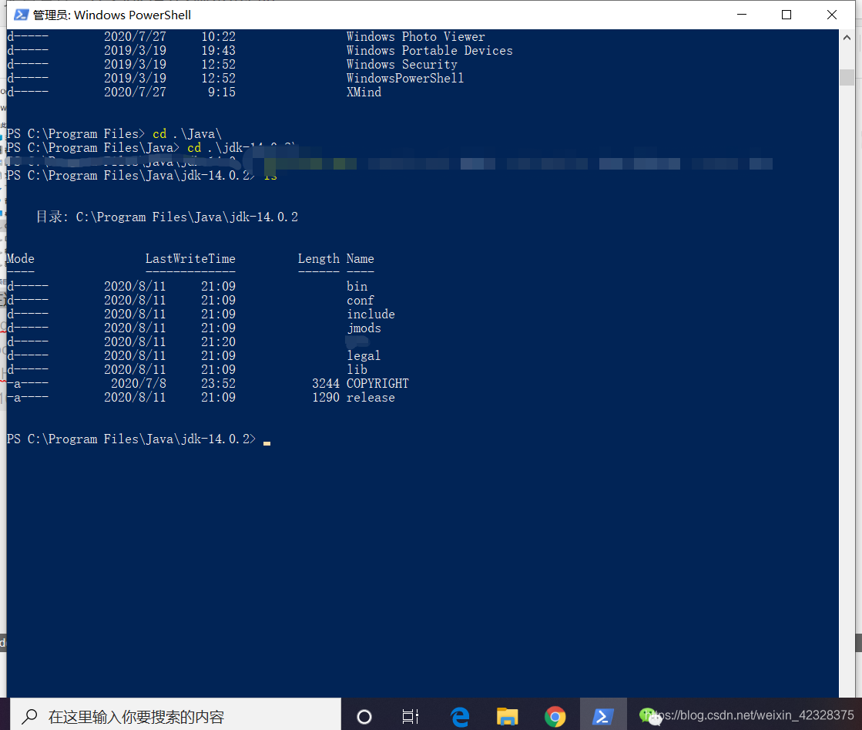This screenshot has width=862, height=730.
Task: Click the PowerShell icon in the title bar
Action: pyautogui.click(x=21, y=15)
